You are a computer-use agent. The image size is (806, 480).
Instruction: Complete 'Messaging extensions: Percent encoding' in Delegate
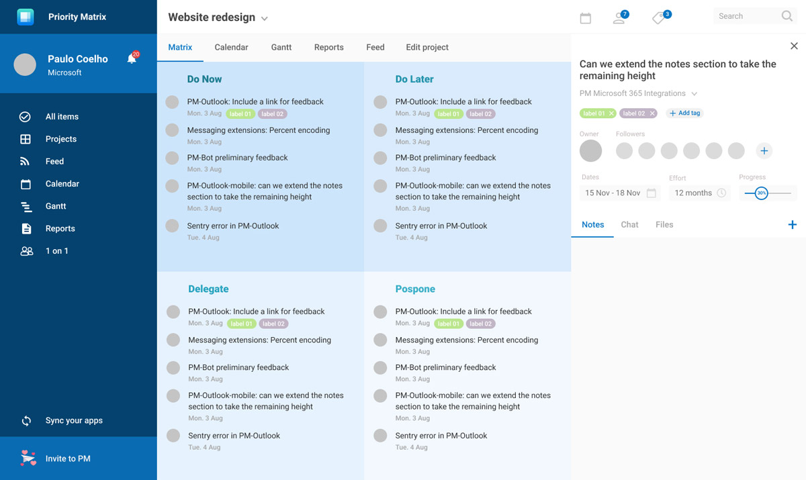(172, 340)
